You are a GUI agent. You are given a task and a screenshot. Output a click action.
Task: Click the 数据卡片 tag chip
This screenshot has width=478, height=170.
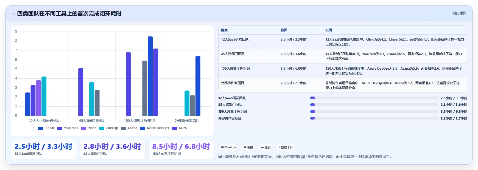(x=286, y=147)
